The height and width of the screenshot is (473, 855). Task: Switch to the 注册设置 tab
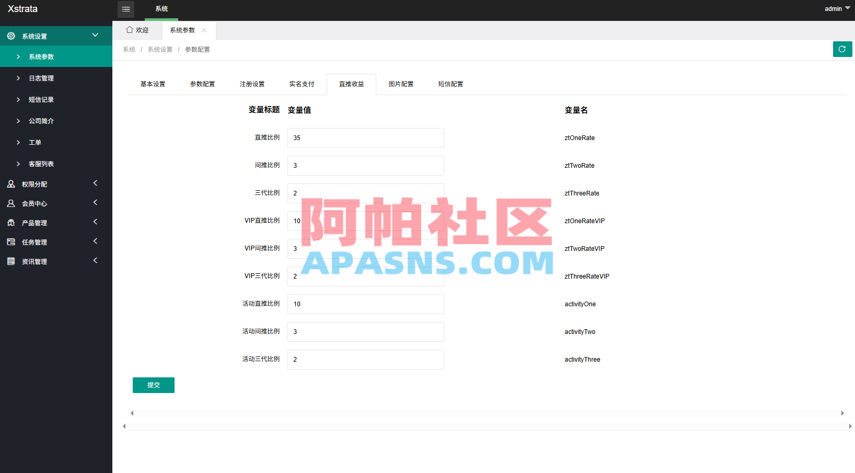pos(252,84)
